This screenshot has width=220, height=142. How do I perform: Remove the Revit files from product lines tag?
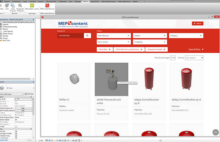pyautogui.click(x=142, y=49)
